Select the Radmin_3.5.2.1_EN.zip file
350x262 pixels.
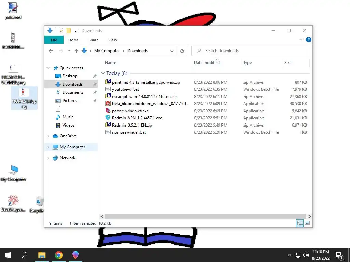pyautogui.click(x=132, y=125)
